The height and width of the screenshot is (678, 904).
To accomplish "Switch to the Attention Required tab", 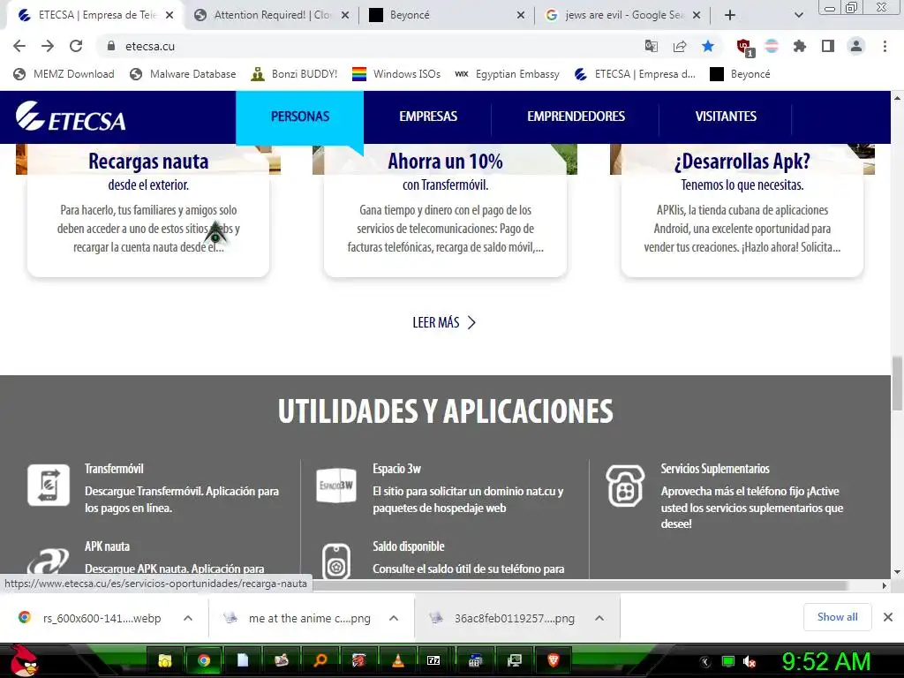I will [x=271, y=15].
